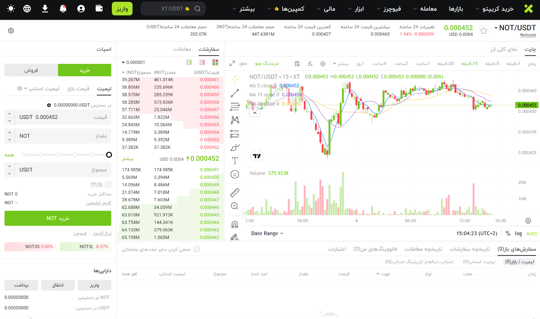This screenshot has height=319, width=540.
Task: Select the chart text tool
Action: 235,161
